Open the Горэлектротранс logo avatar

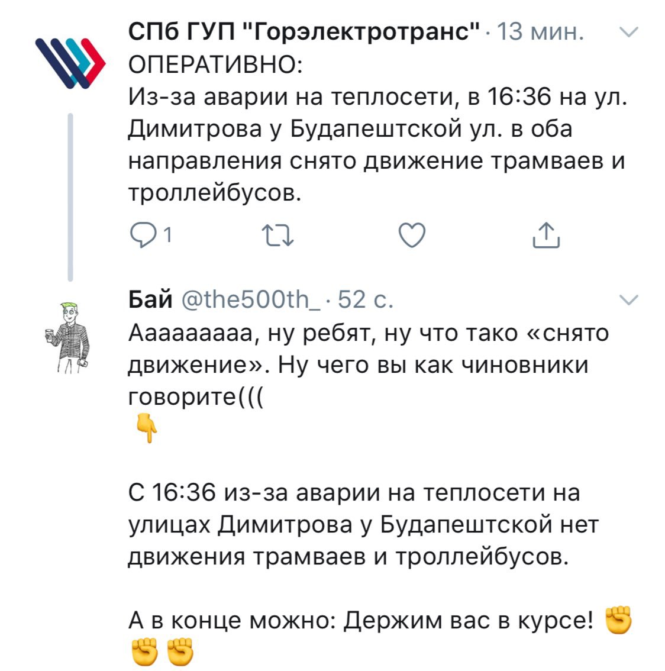click(x=70, y=62)
